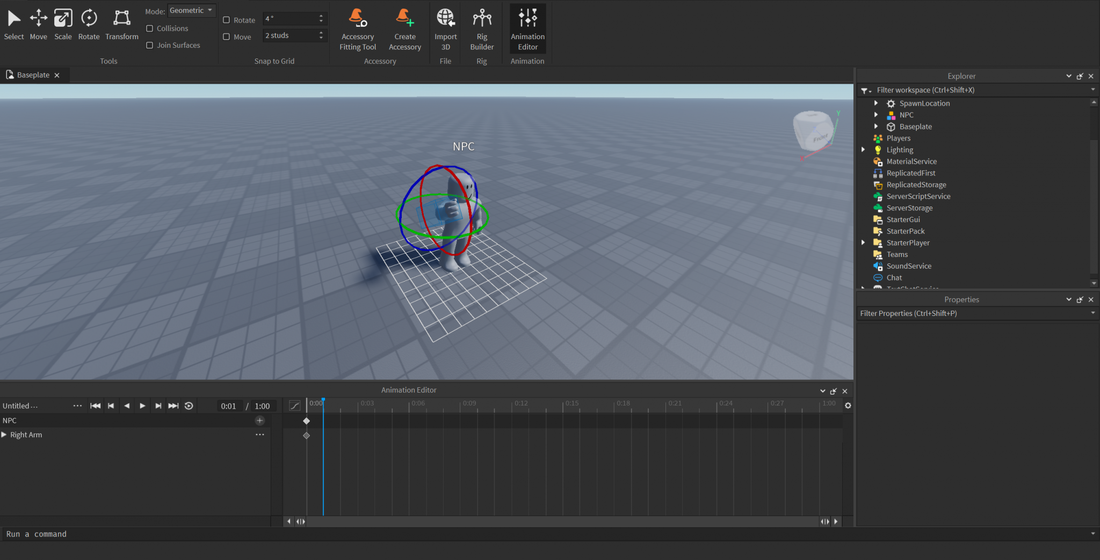Check the Rotate snap checkbox
The image size is (1100, 560).
pos(227,19)
